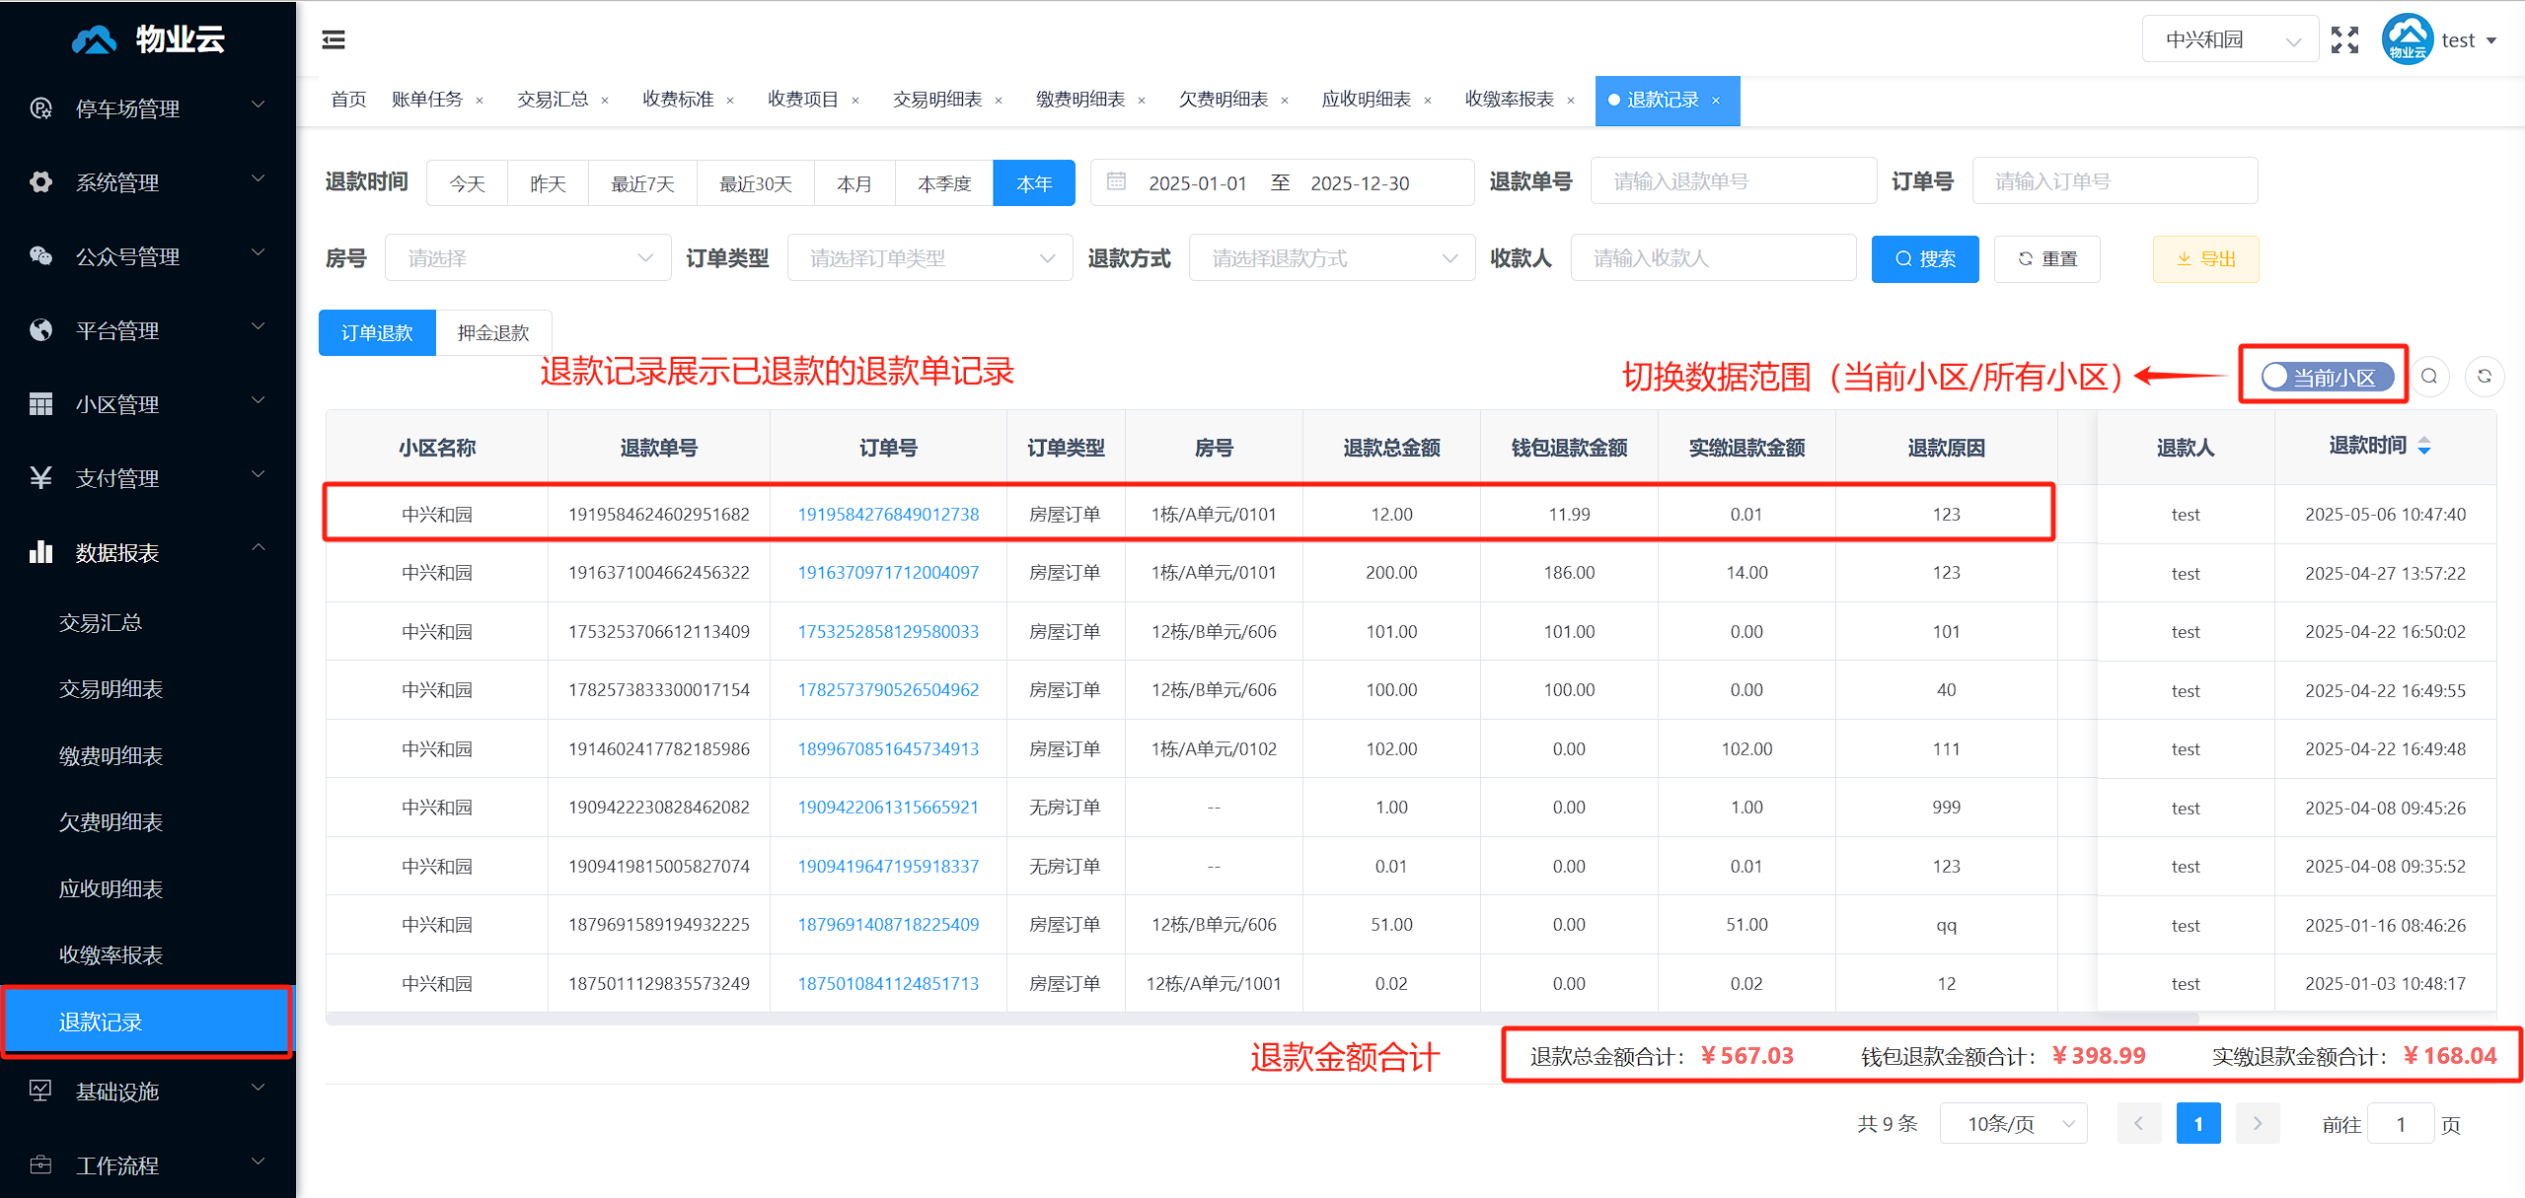Click the start date 2025-01-01 field
The width and height of the screenshot is (2525, 1198).
[x=1198, y=183]
